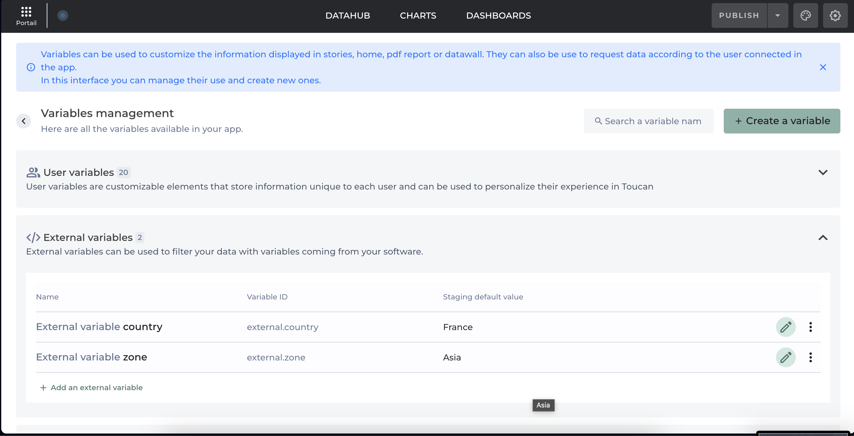The width and height of the screenshot is (854, 436).
Task: Go back using the left chevron button
Action: (x=24, y=121)
